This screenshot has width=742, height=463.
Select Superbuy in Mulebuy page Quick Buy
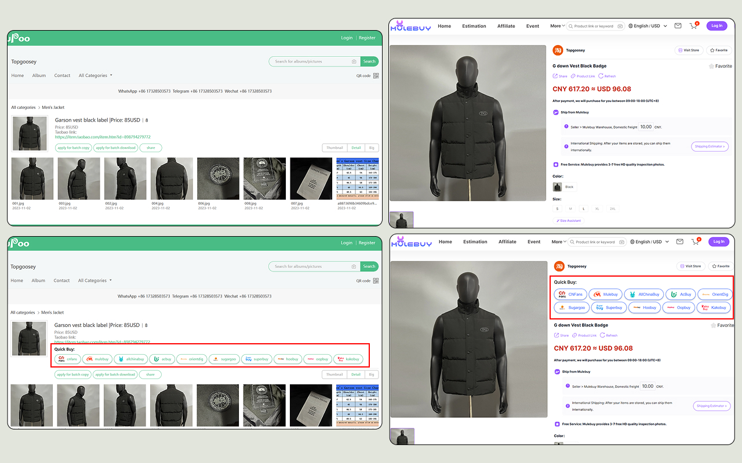[609, 307]
